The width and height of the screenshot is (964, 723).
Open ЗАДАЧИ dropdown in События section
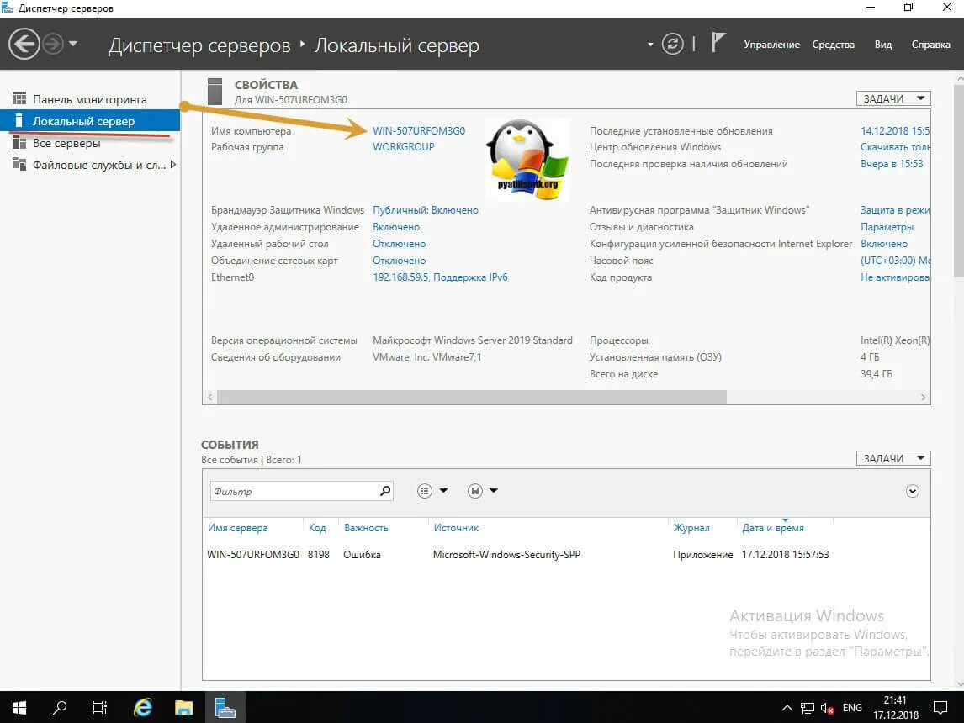893,458
